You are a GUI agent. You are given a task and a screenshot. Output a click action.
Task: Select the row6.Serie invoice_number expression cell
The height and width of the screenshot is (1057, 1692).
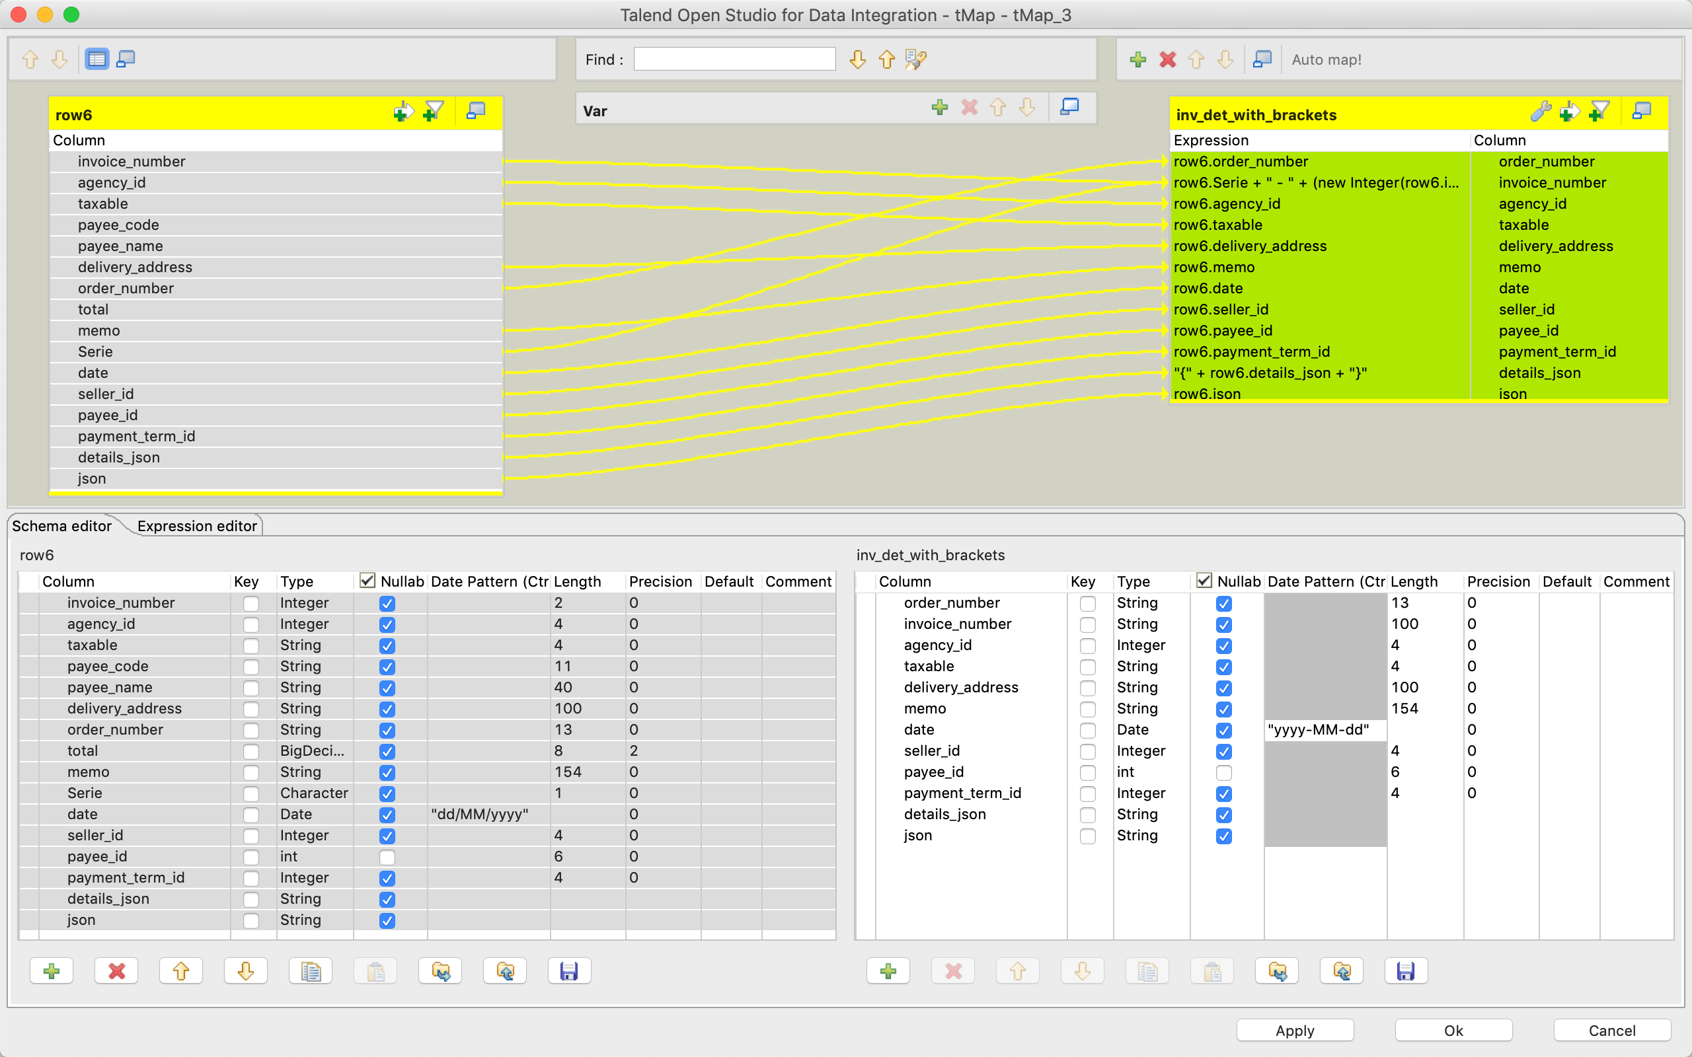[1319, 182]
